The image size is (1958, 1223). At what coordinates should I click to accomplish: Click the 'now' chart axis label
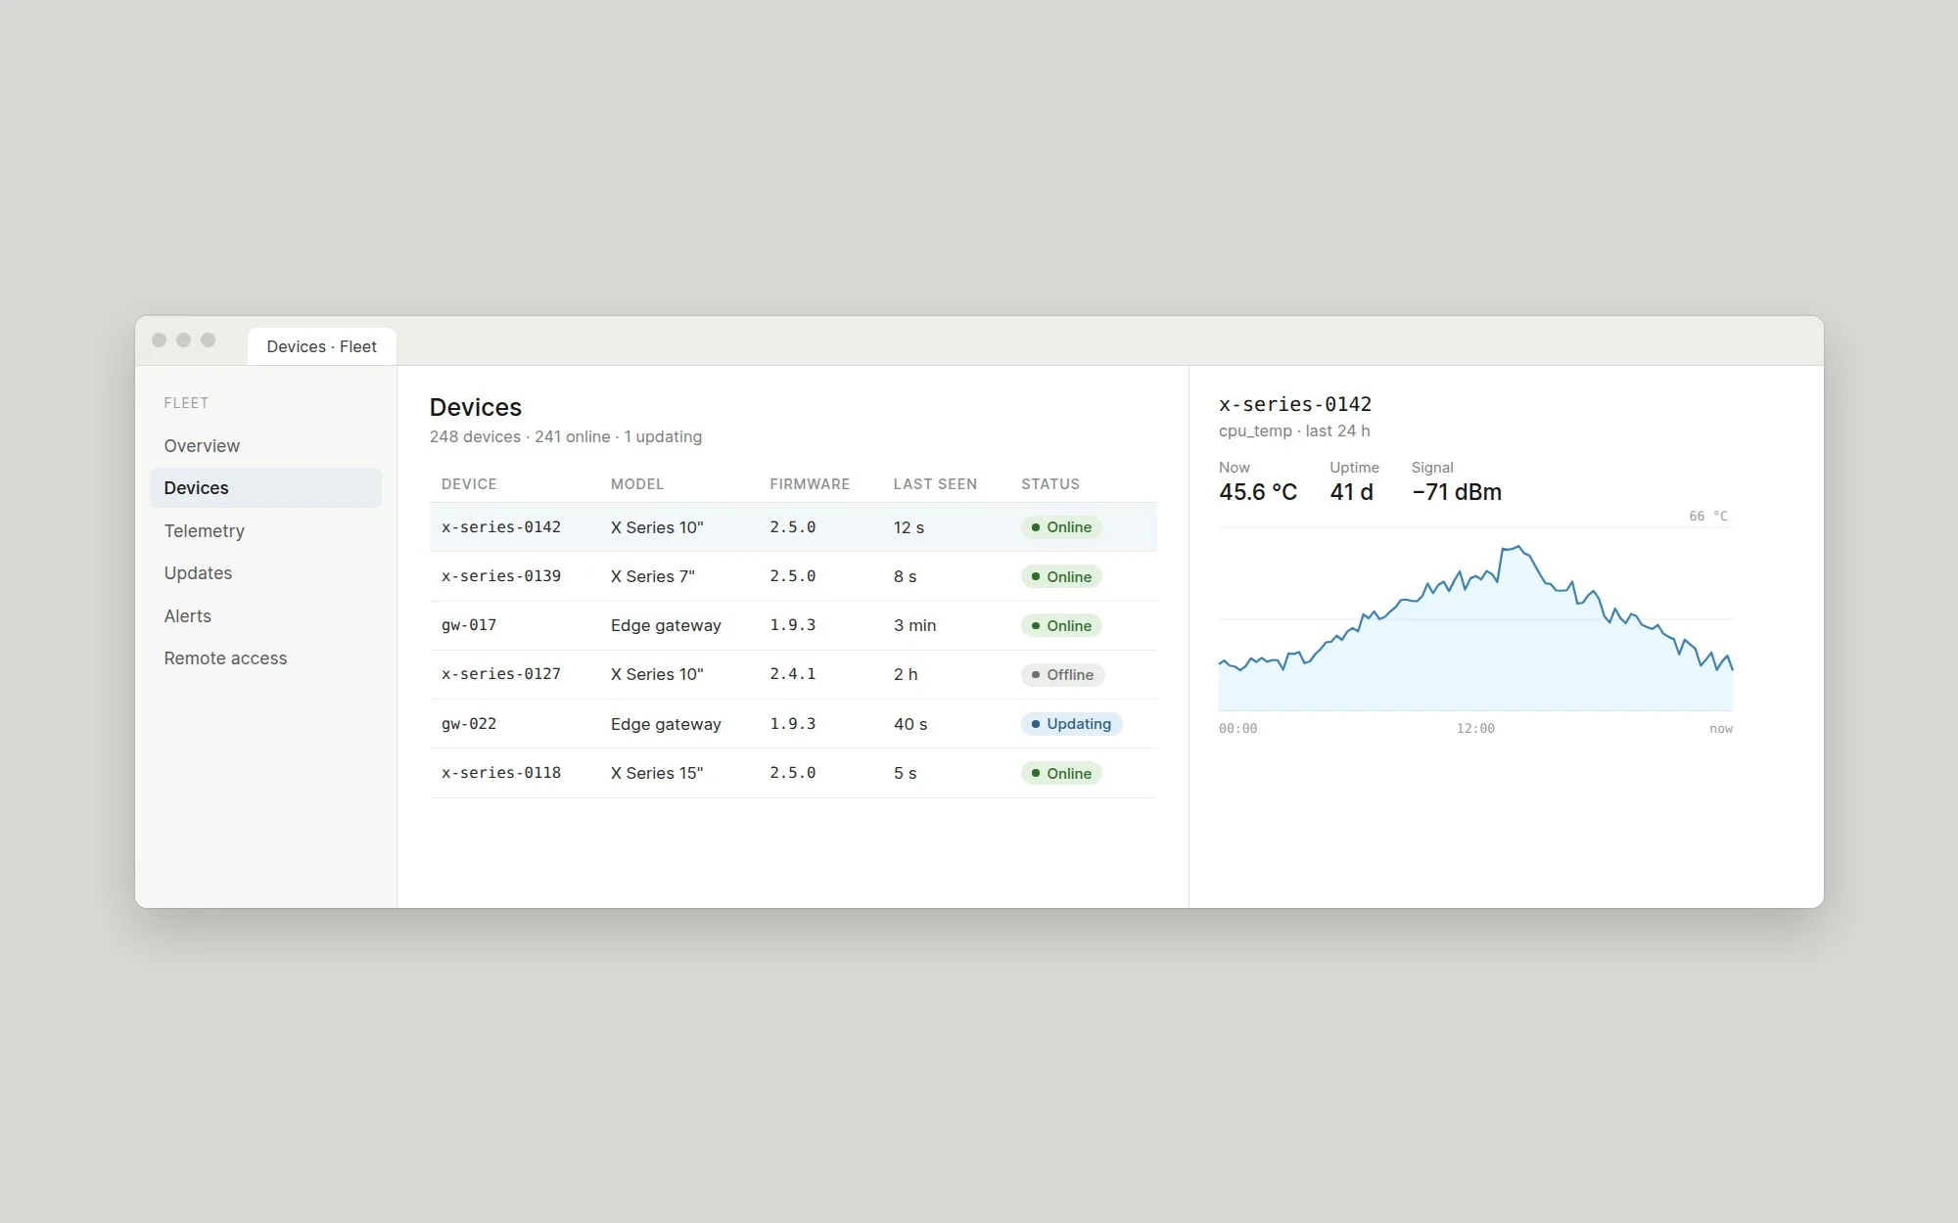pos(1721,729)
